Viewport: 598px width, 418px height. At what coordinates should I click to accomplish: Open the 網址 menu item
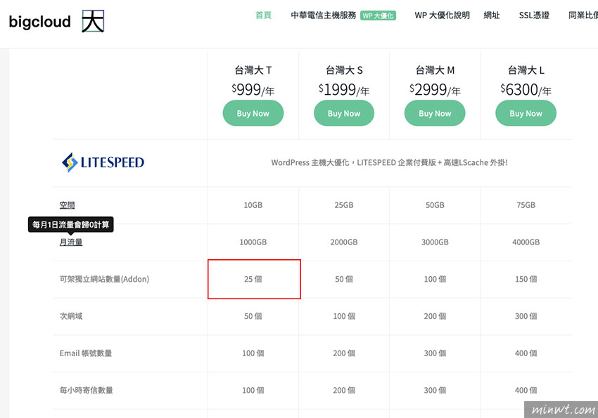point(492,15)
